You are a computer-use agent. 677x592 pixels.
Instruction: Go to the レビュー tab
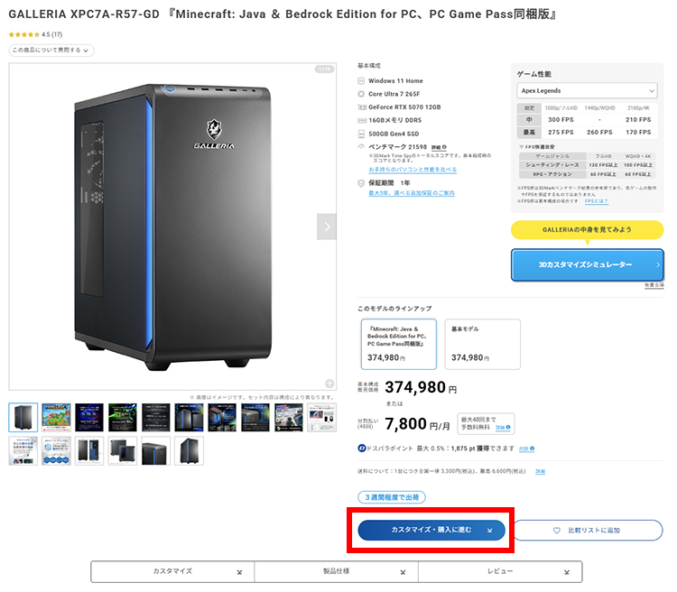pyautogui.click(x=500, y=571)
